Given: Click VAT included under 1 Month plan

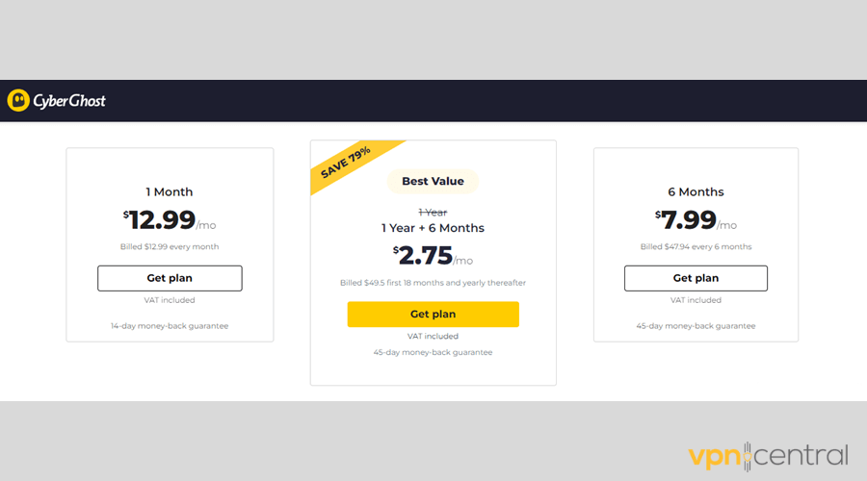Looking at the screenshot, I should [170, 300].
